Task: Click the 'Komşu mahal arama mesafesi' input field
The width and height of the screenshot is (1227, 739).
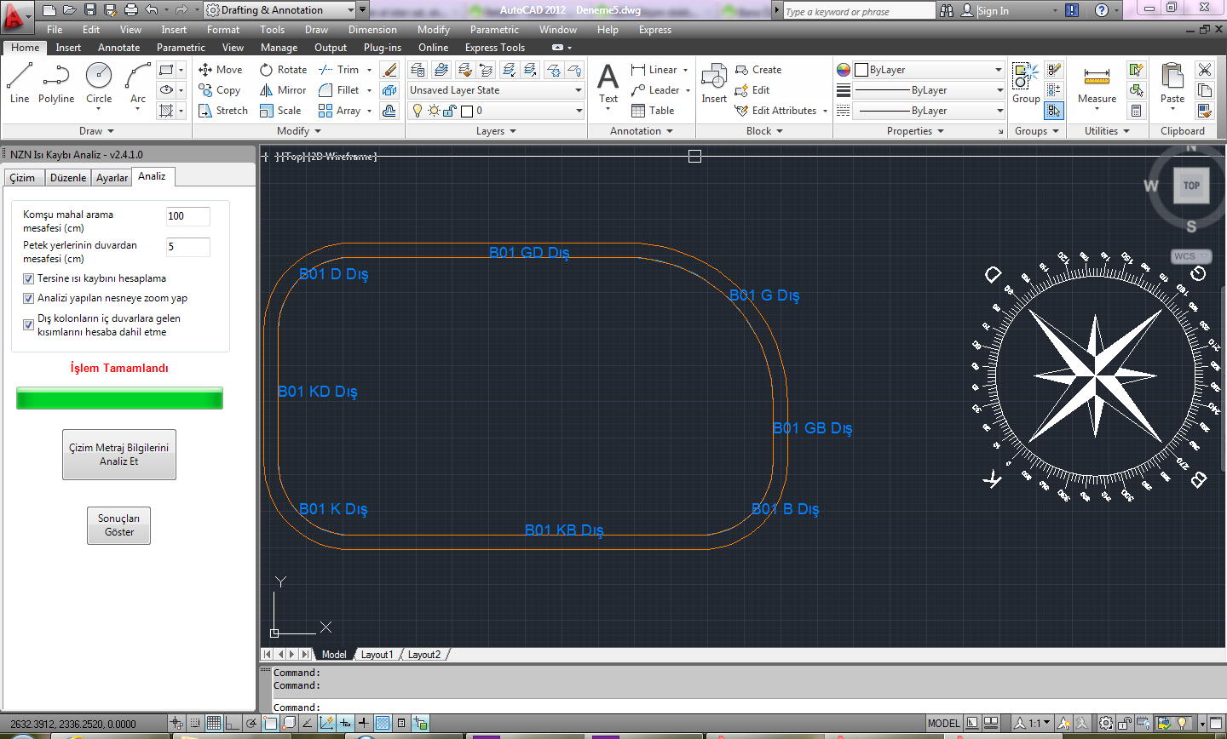Action: 187,216
